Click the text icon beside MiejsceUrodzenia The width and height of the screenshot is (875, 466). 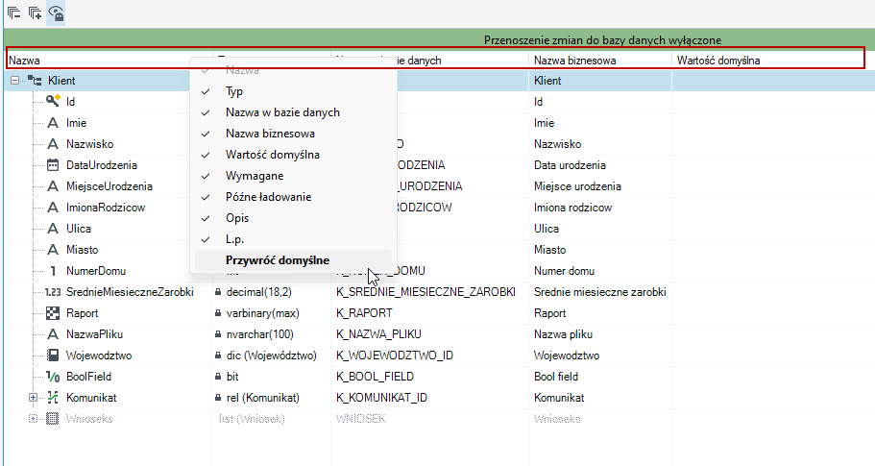pyautogui.click(x=53, y=186)
